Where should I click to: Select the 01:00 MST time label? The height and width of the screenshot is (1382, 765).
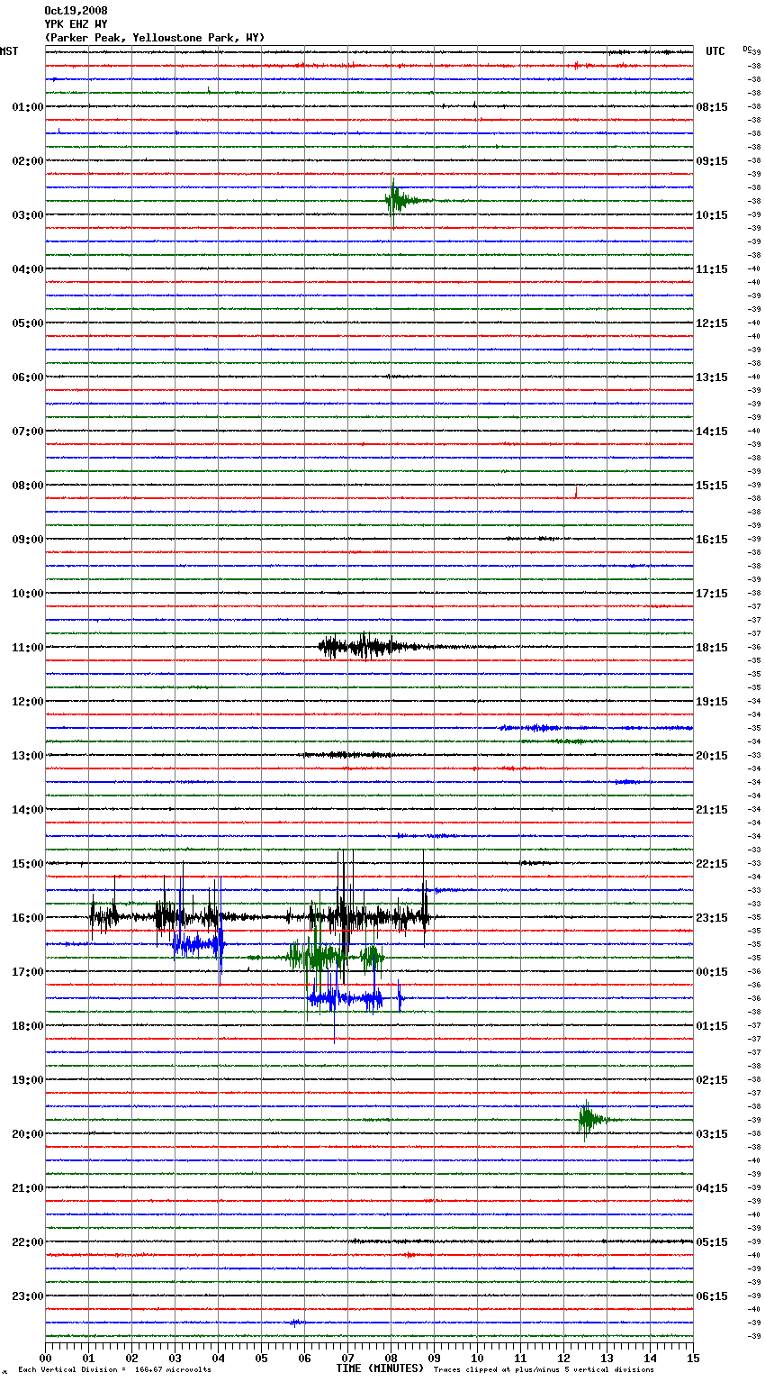point(28,107)
